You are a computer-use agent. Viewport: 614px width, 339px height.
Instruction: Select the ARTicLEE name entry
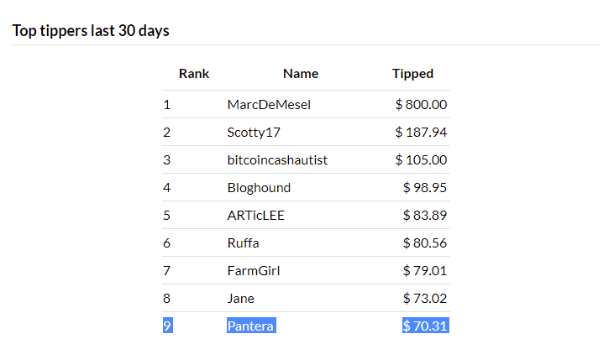click(x=255, y=216)
